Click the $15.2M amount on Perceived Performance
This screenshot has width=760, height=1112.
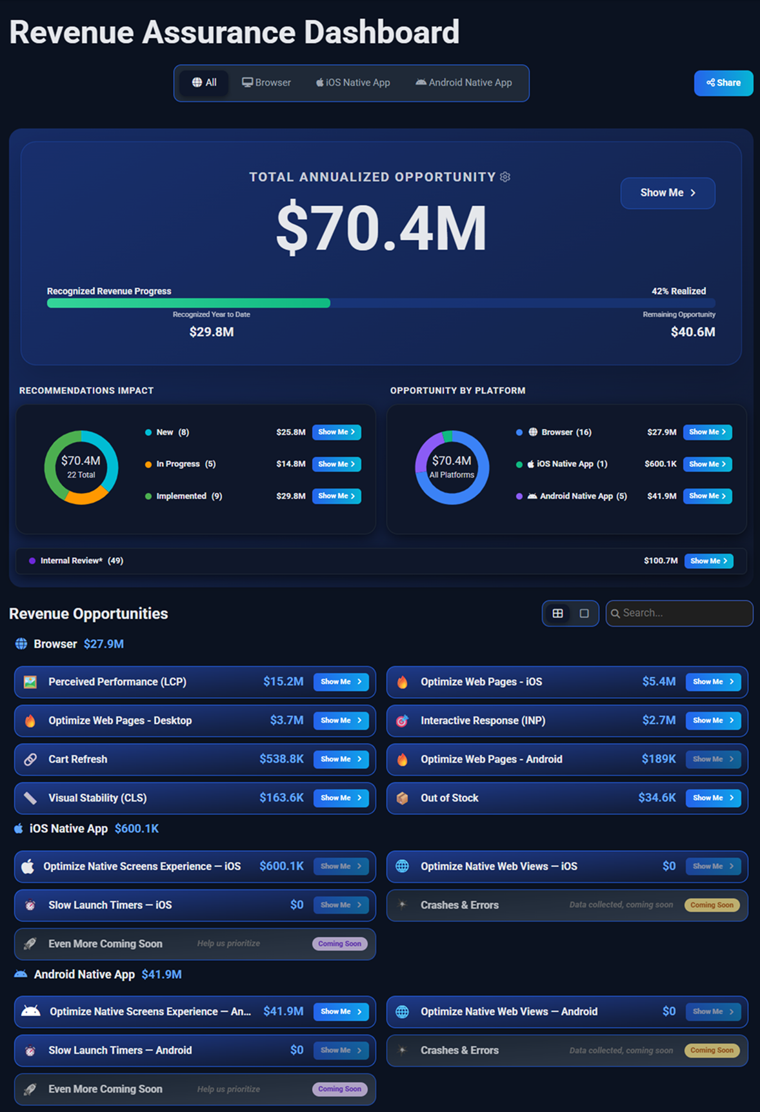(283, 682)
